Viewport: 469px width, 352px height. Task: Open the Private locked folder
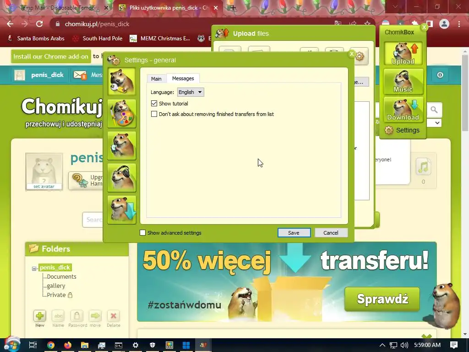click(56, 295)
